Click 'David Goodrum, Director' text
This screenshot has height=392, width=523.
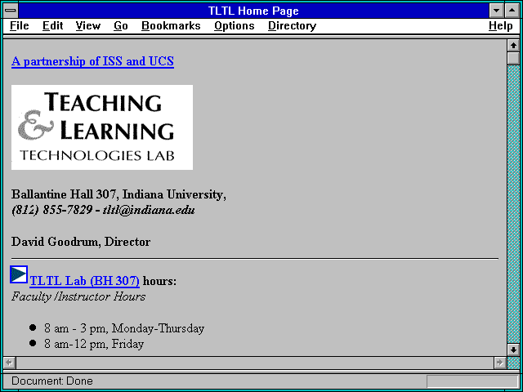pyautogui.click(x=81, y=242)
